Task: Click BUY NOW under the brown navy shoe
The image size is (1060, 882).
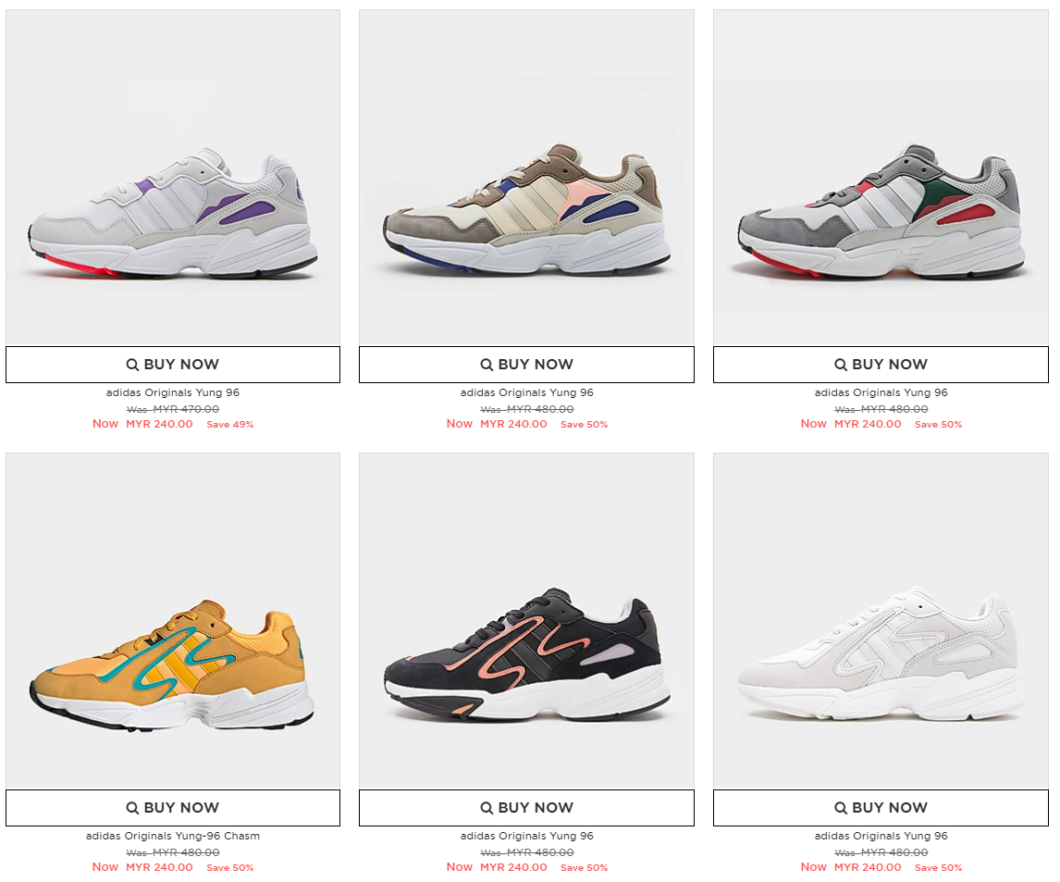Action: pos(526,365)
